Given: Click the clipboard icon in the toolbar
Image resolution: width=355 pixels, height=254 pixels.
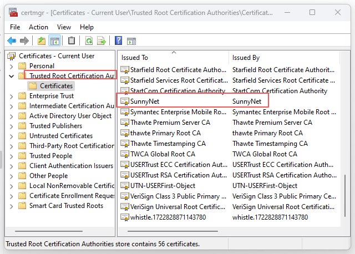Looking at the screenshot, I should coord(72,40).
